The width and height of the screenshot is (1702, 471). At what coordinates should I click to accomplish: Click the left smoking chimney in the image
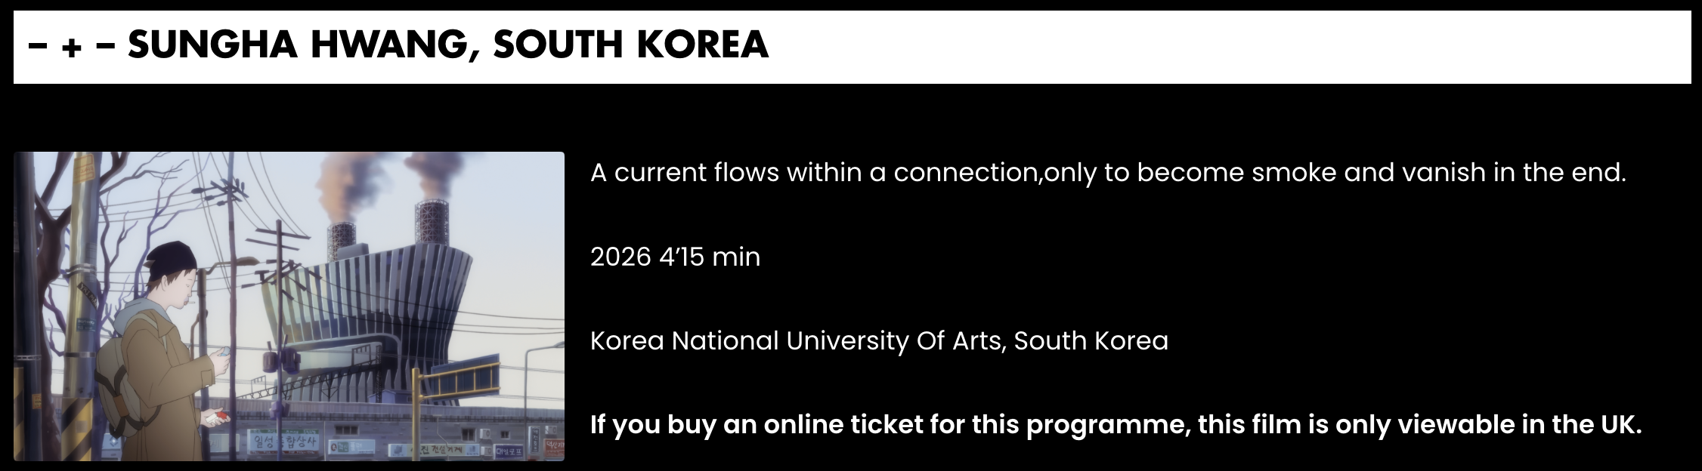tap(342, 240)
